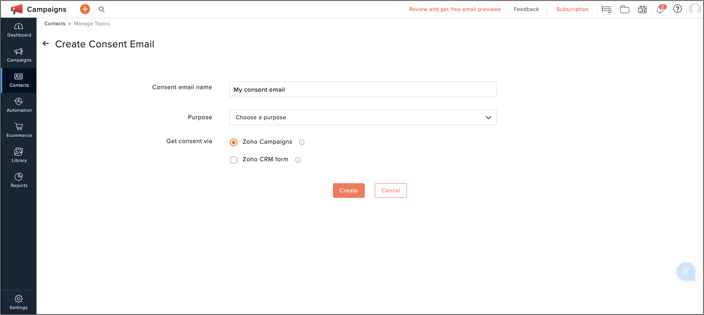Open the Choose a purpose dropdown
This screenshot has width=704, height=315.
click(363, 118)
